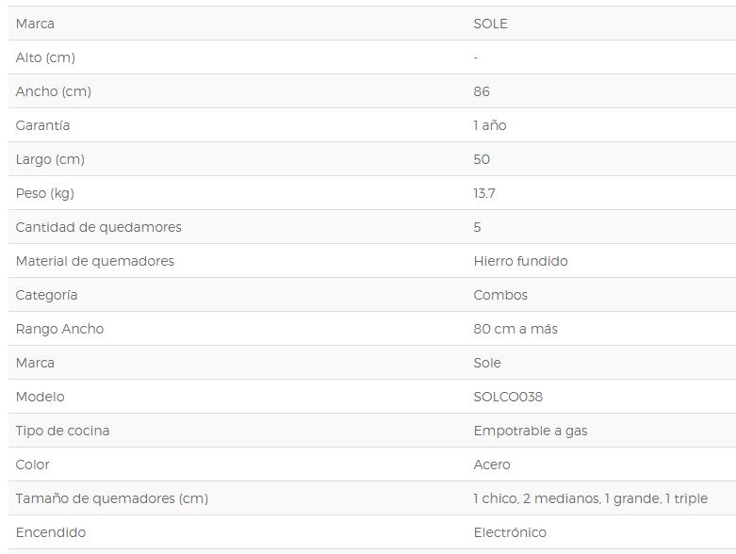Select the Empotrable a gas value
This screenshot has width=736, height=554.
[x=531, y=431]
